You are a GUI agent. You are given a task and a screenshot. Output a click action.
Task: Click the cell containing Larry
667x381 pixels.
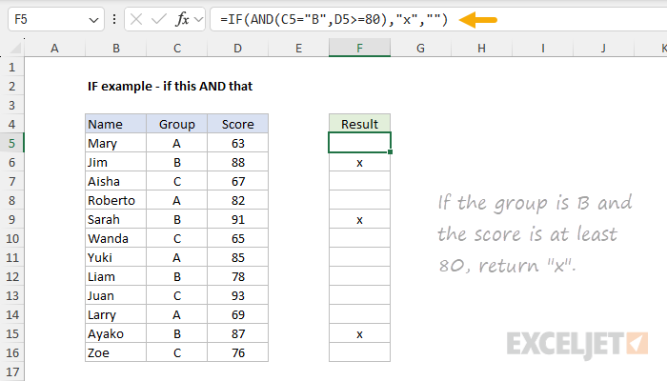[115, 314]
